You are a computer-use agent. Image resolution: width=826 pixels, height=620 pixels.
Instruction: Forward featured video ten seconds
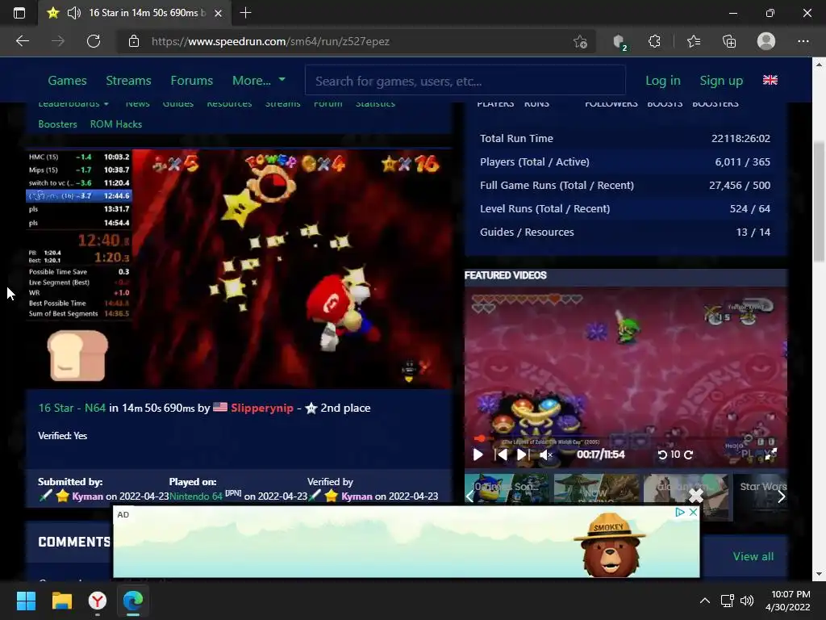click(x=688, y=455)
